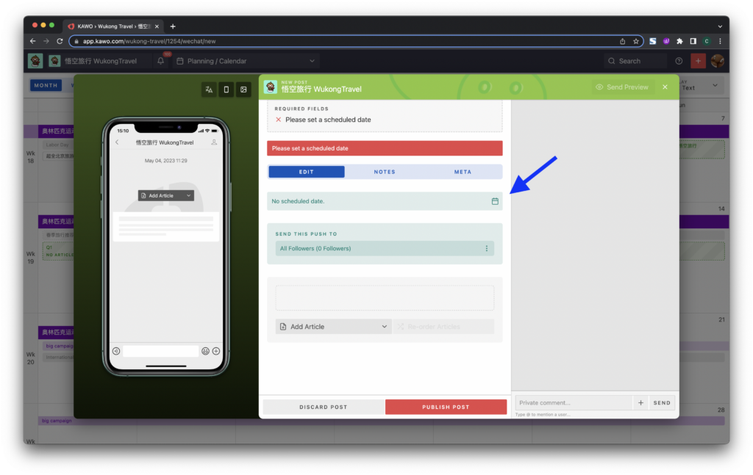Click the translate icon above phone preview

point(209,90)
